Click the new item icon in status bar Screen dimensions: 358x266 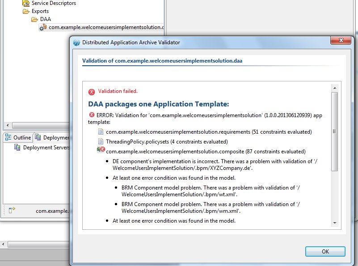click(12, 210)
